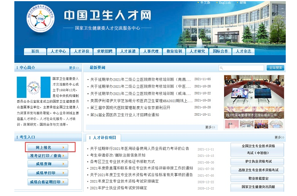Switch to the 中文版 language link
The width and height of the screenshot is (297, 196).
click(205, 2)
